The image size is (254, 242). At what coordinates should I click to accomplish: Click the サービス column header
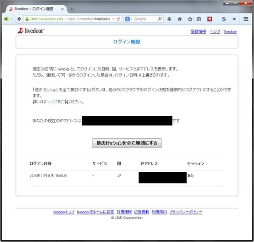point(100,164)
